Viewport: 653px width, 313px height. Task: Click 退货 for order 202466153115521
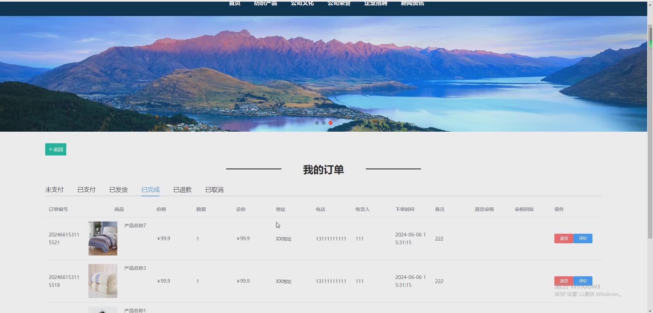[564, 238]
